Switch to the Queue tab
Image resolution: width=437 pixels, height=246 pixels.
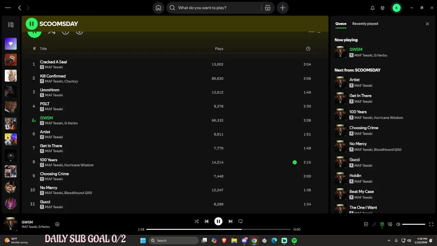[341, 24]
